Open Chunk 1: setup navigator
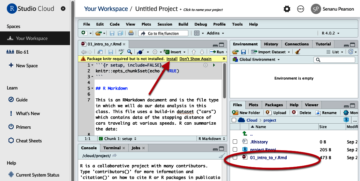This screenshot has height=181, width=360. pos(117,139)
